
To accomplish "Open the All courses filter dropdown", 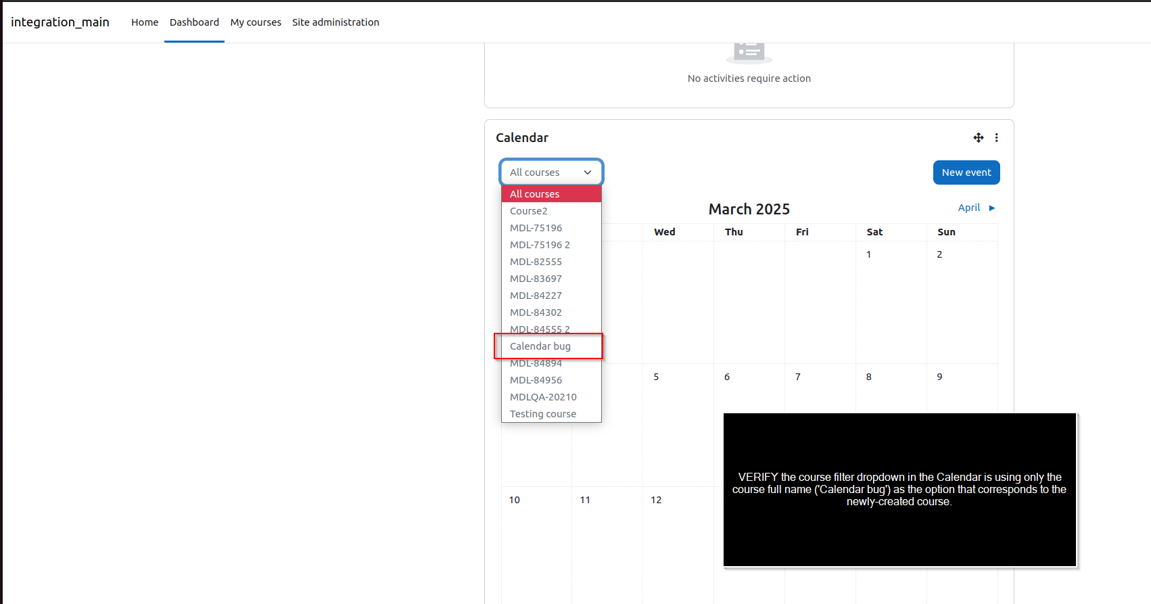I will (x=551, y=172).
